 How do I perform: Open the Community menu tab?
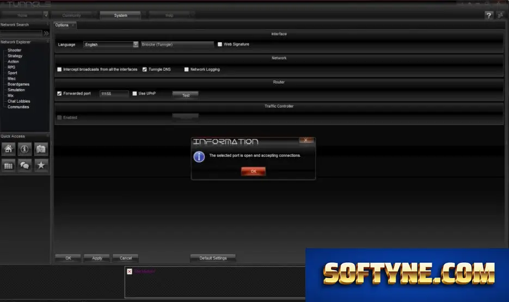pyautogui.click(x=71, y=15)
